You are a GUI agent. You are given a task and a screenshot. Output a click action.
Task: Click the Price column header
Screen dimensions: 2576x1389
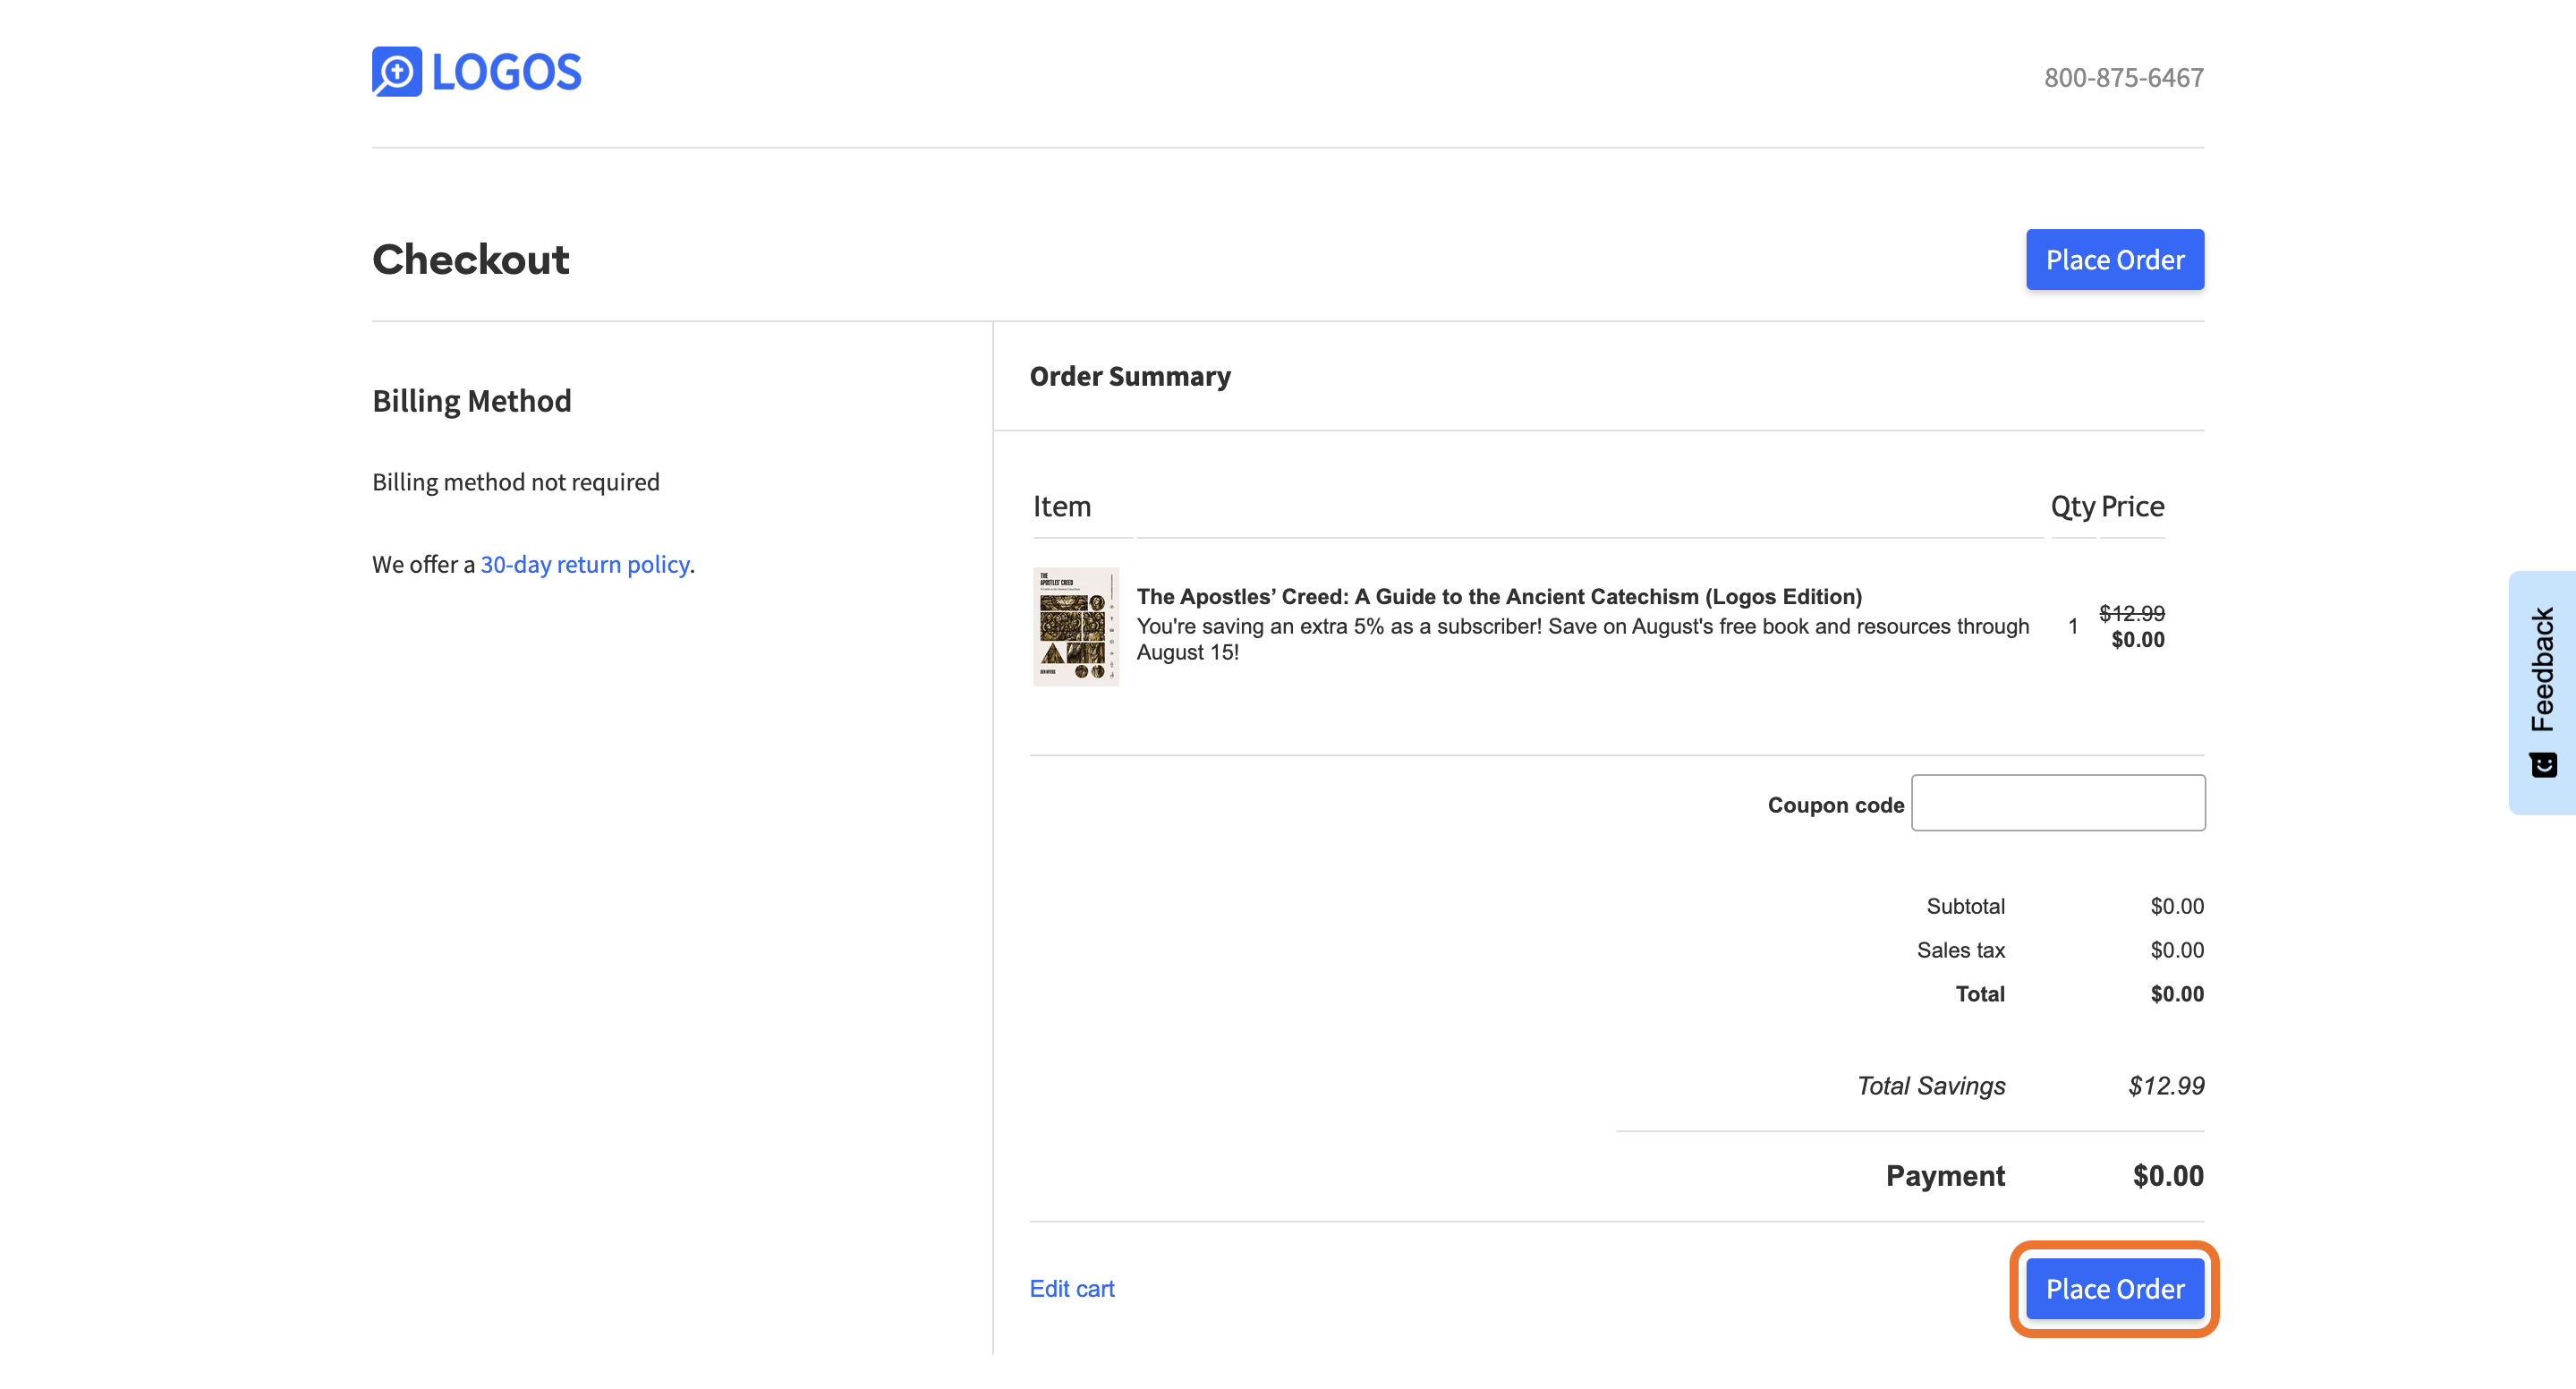pyautogui.click(x=2132, y=507)
